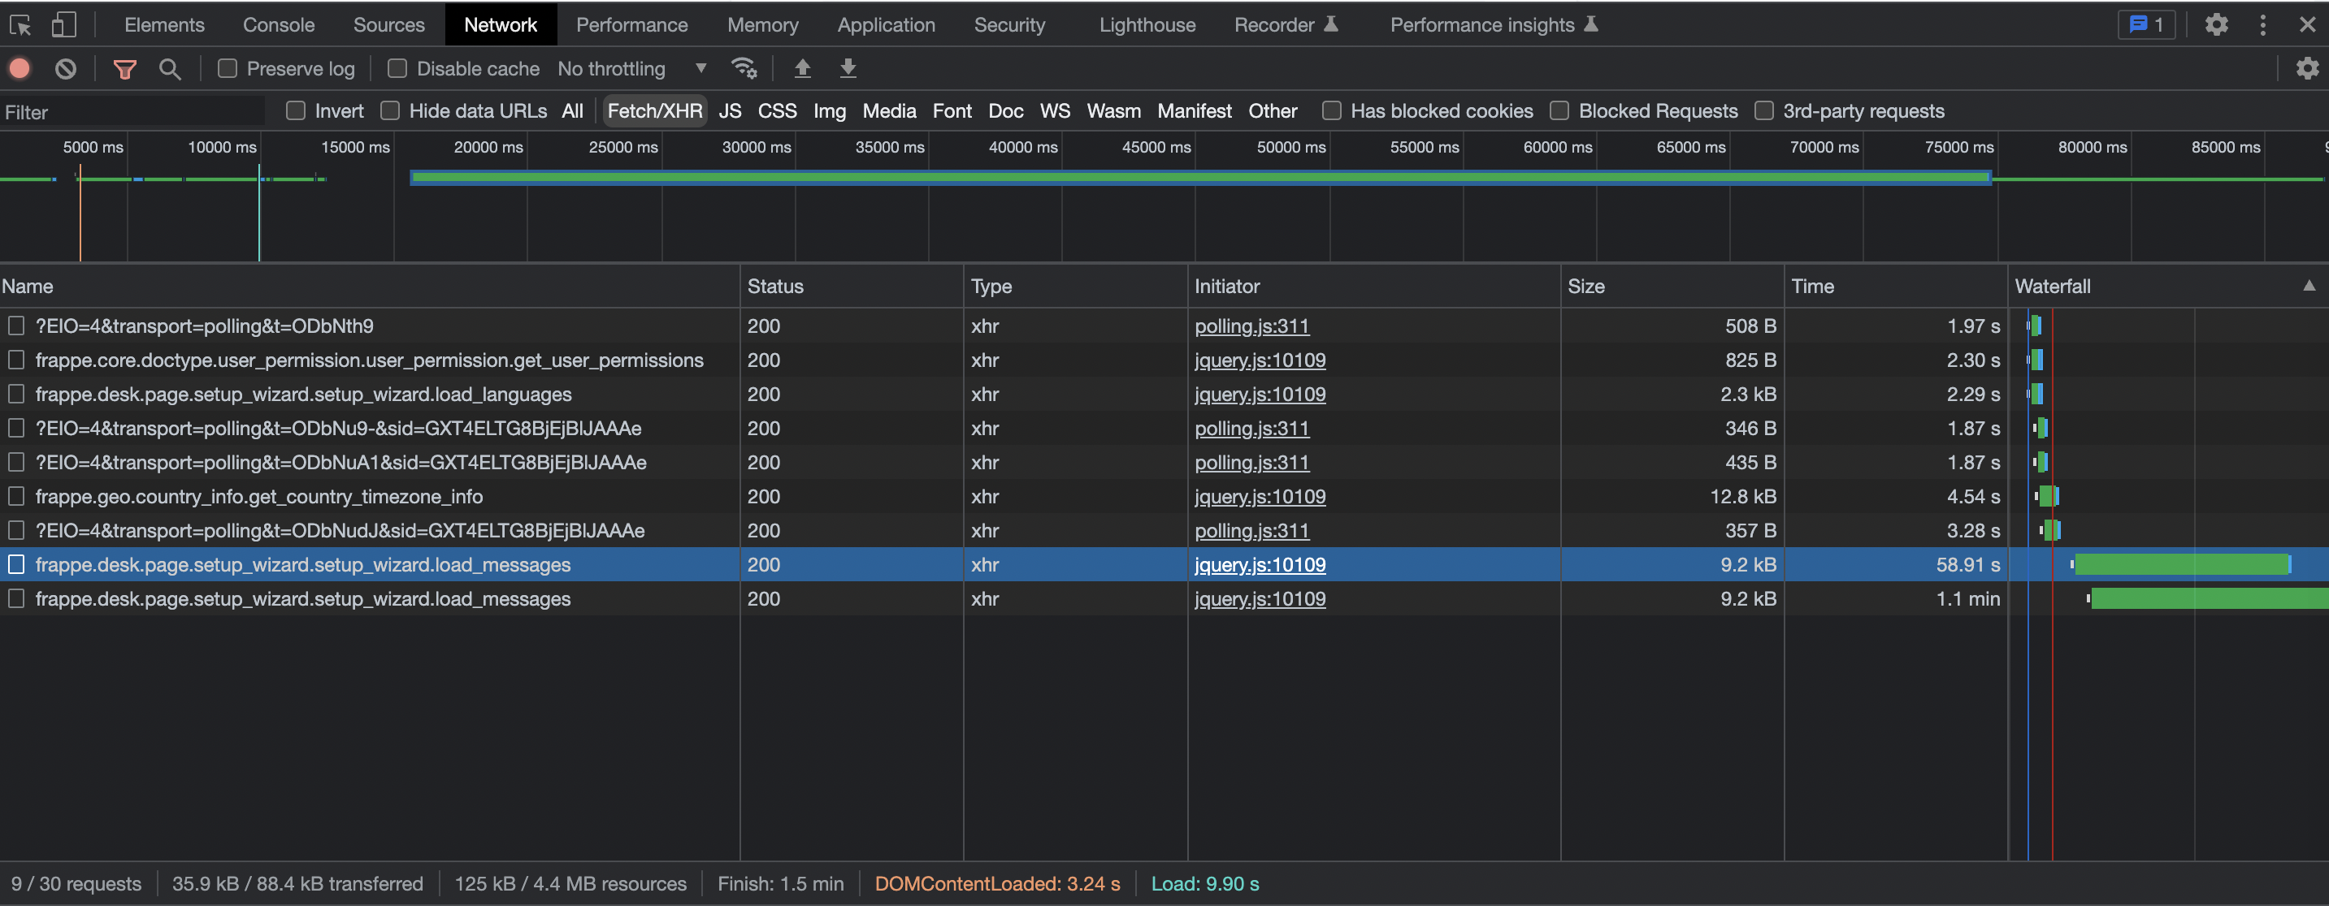Open polling.js:311 initiator of first request
The height and width of the screenshot is (906, 2329).
coord(1251,326)
